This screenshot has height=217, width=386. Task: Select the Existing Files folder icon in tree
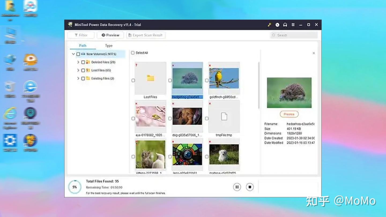88,78
